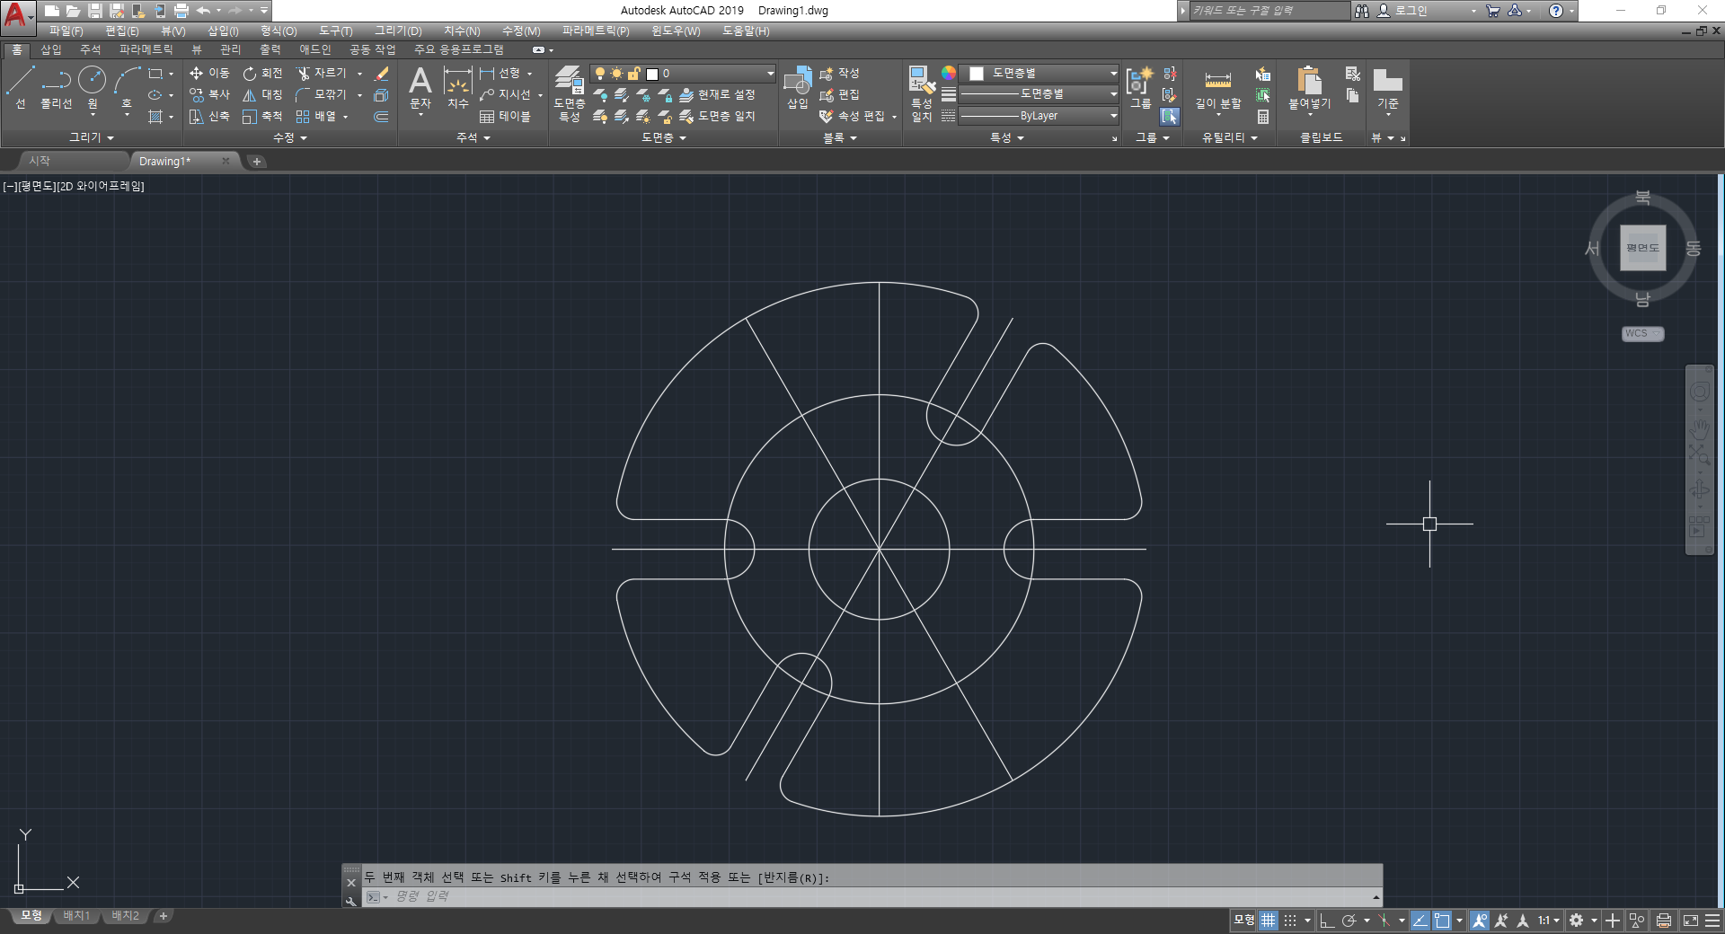Click the block 작성 button

(x=839, y=73)
